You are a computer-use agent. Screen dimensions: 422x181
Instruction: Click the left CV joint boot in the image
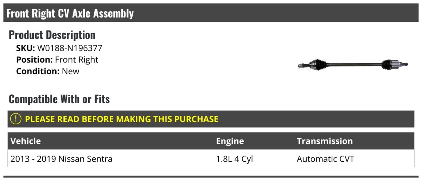click(319, 64)
